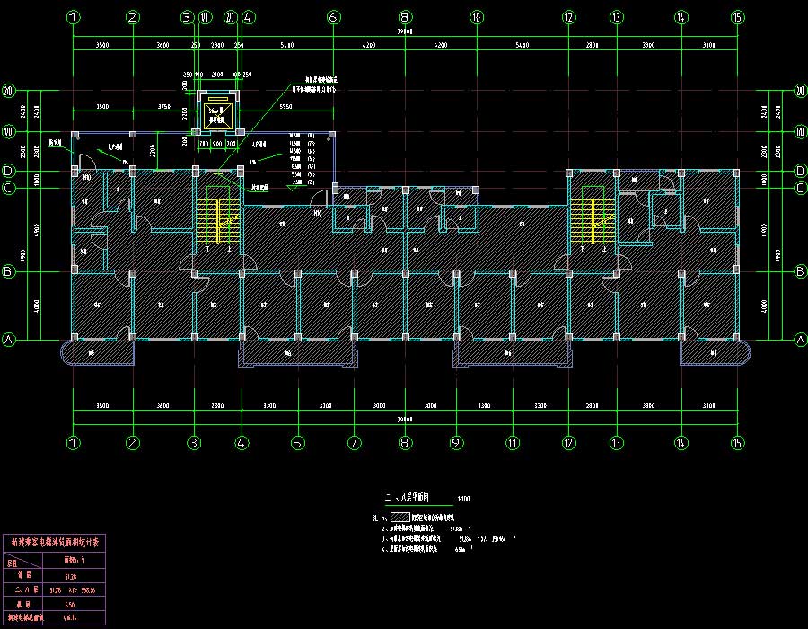Select the total area value in table's last row
The image size is (808, 629).
[70, 617]
